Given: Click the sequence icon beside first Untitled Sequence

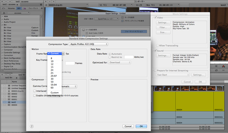Looking at the screenshot, I should tap(9, 85).
